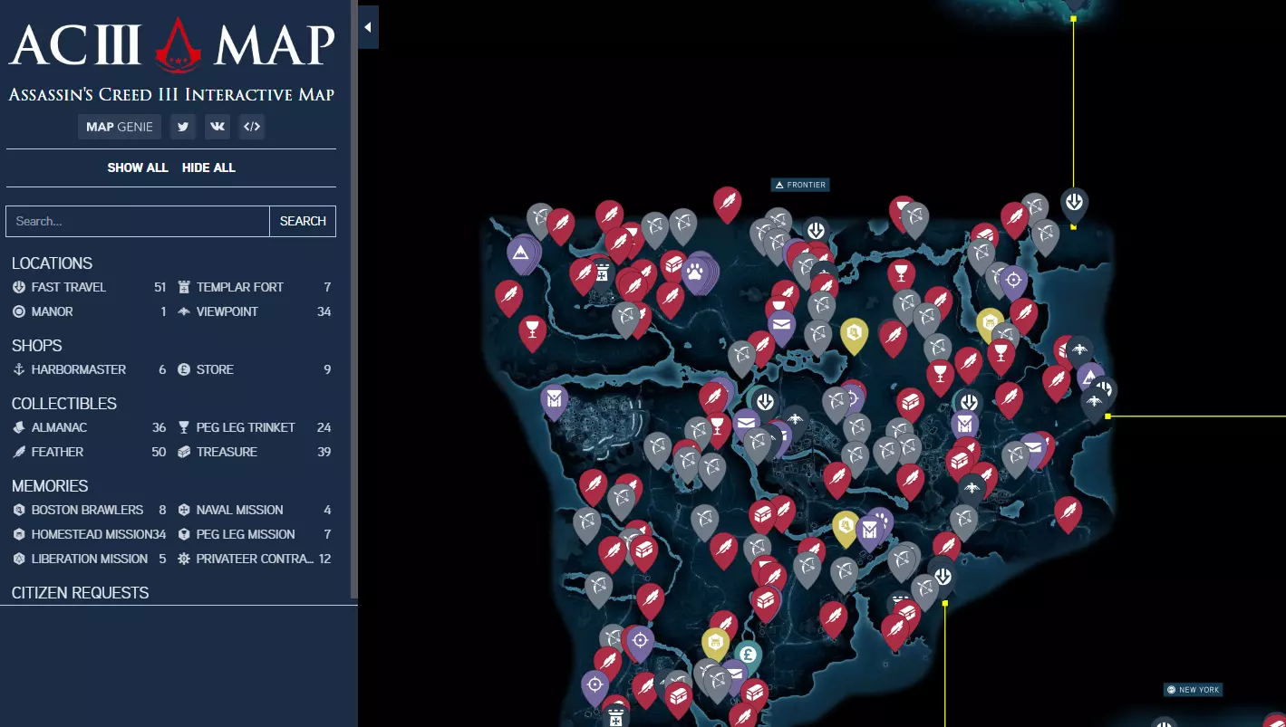Toggle the Templar Fort filter
This screenshot has height=727, width=1286.
pyautogui.click(x=254, y=287)
